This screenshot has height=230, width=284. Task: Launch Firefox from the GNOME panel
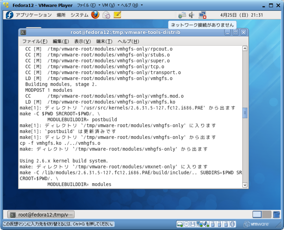pos(95,15)
